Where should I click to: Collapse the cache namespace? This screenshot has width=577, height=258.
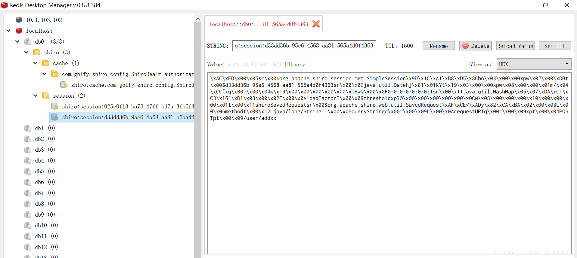[x=36, y=63]
